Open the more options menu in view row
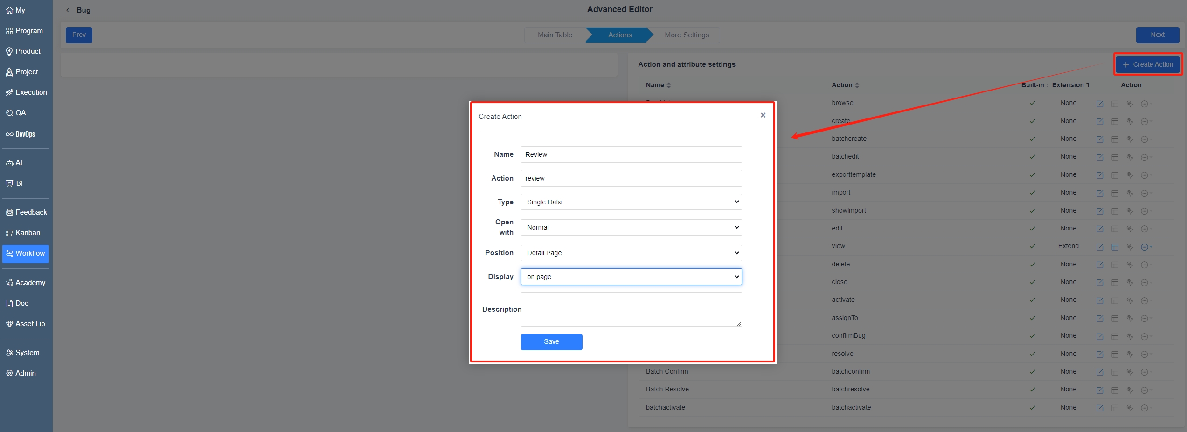The height and width of the screenshot is (432, 1187). (x=1145, y=247)
